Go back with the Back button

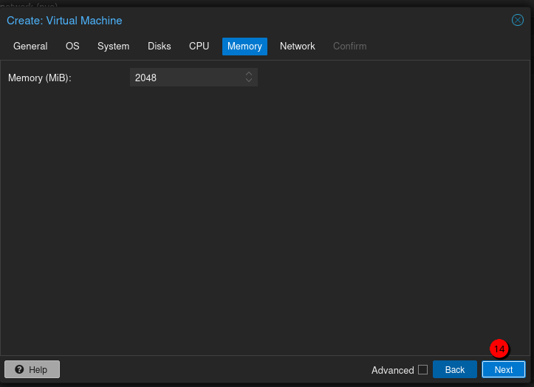coord(454,369)
